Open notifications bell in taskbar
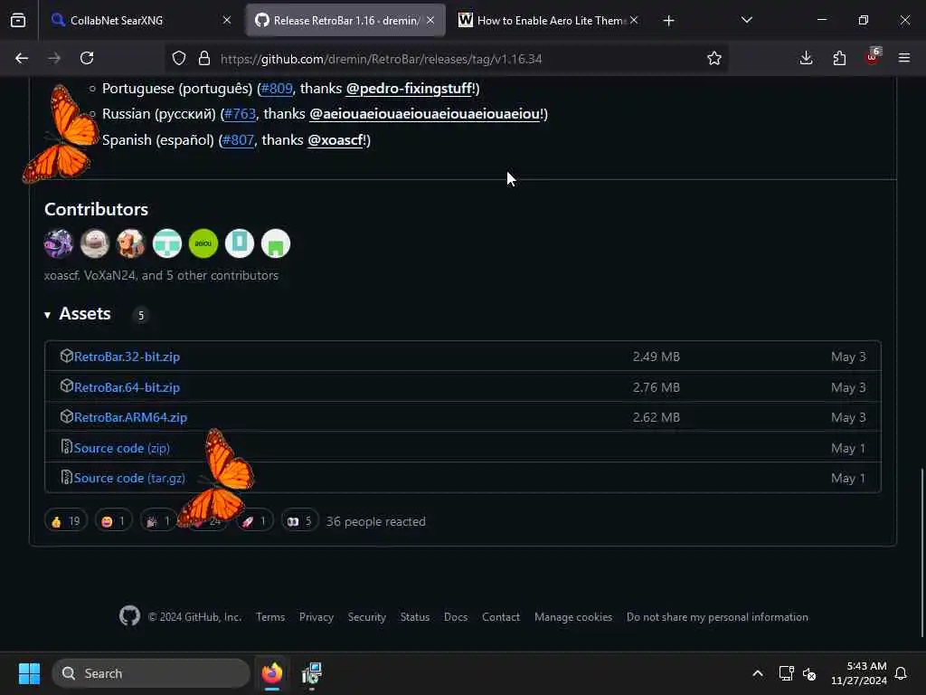This screenshot has width=926, height=695. coord(901,673)
